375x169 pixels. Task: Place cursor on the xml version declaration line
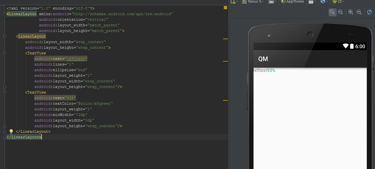coord(51,8)
